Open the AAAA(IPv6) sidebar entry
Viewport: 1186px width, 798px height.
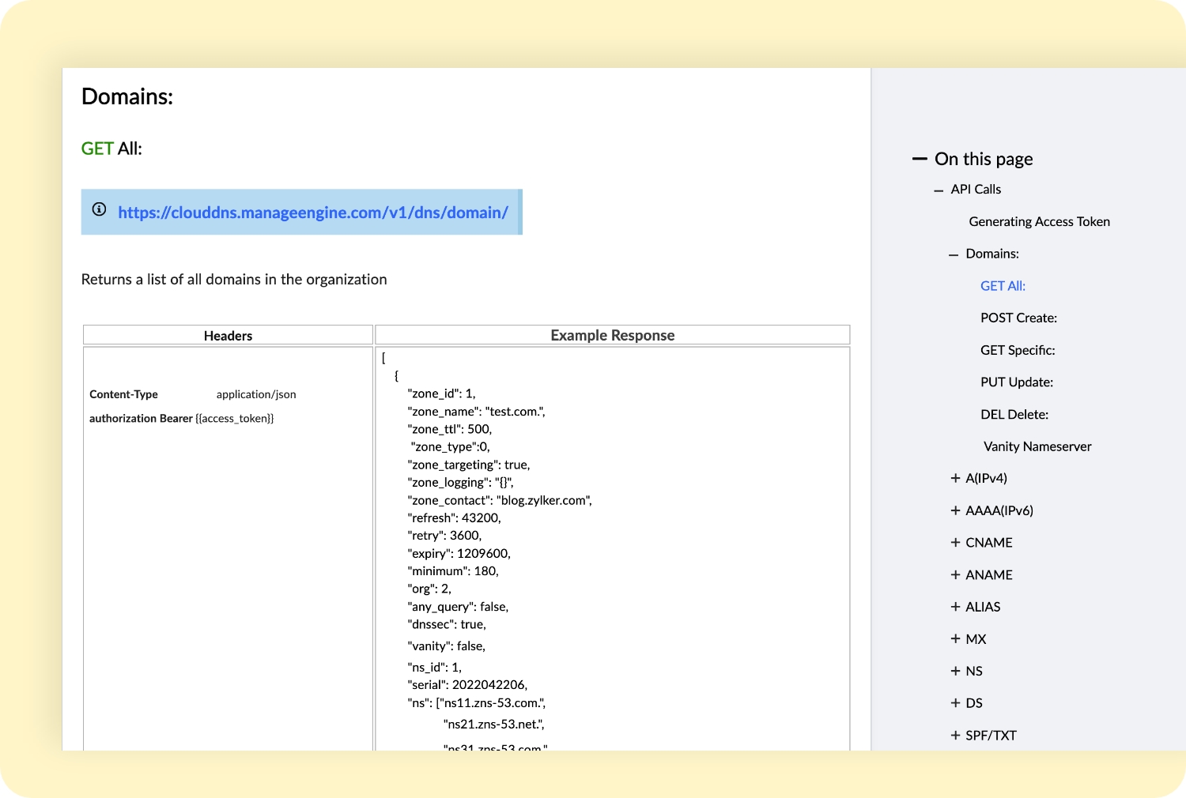coord(999,510)
